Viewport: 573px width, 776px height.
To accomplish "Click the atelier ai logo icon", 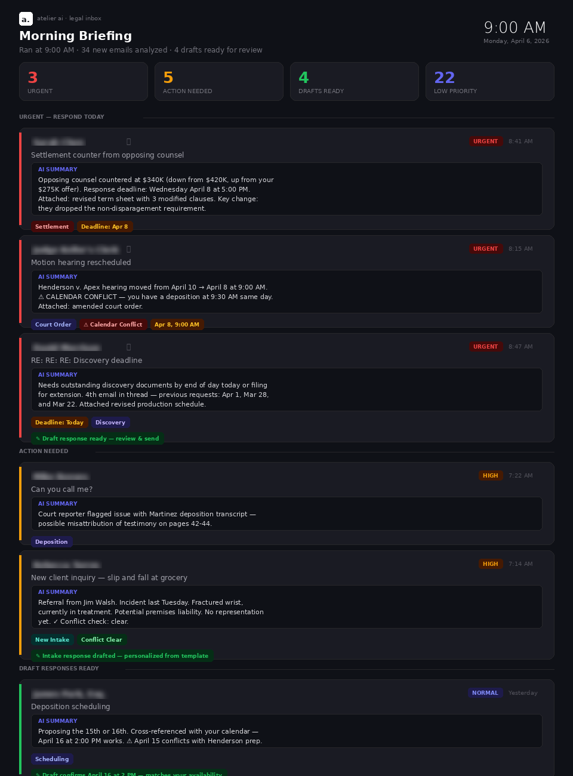I will 25,19.
